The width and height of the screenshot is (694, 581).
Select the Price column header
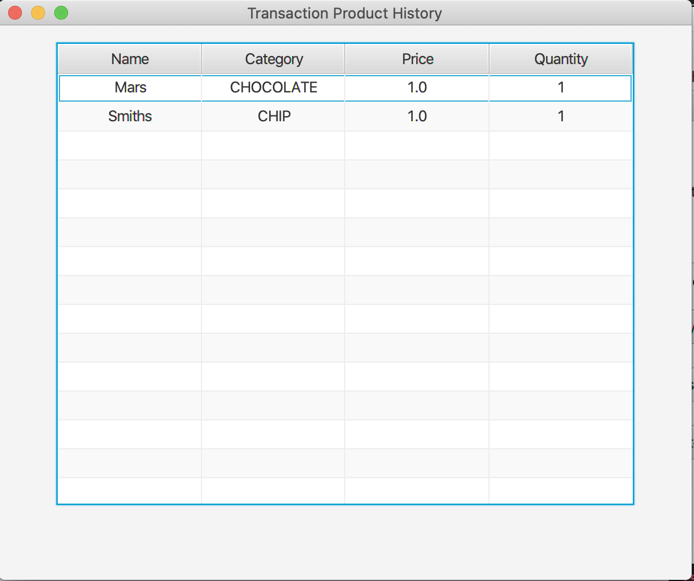[416, 58]
